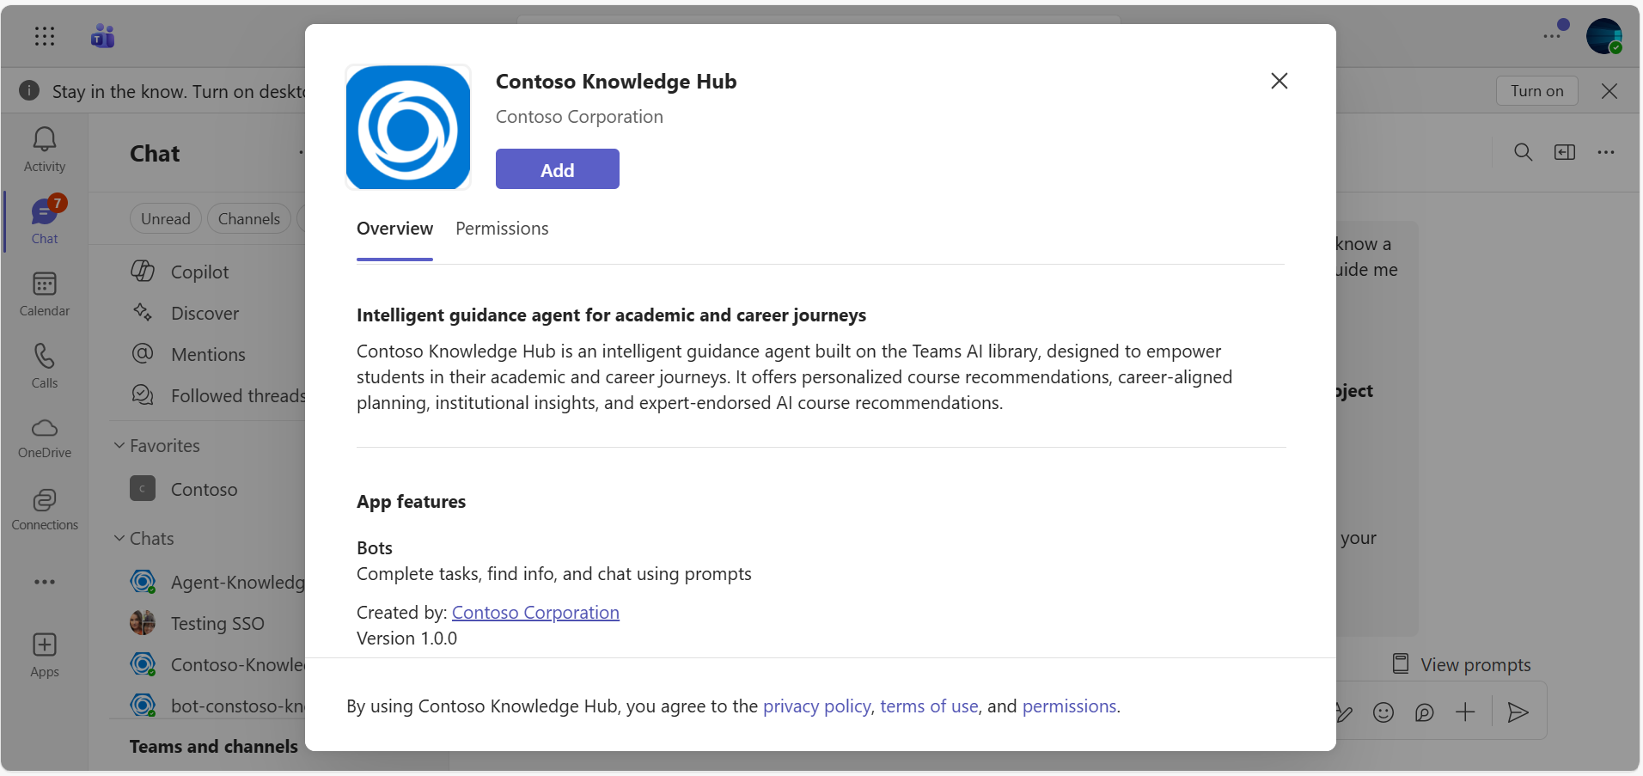Image resolution: width=1643 pixels, height=776 pixels.
Task: Open the Calls phone icon
Action: coord(45,356)
